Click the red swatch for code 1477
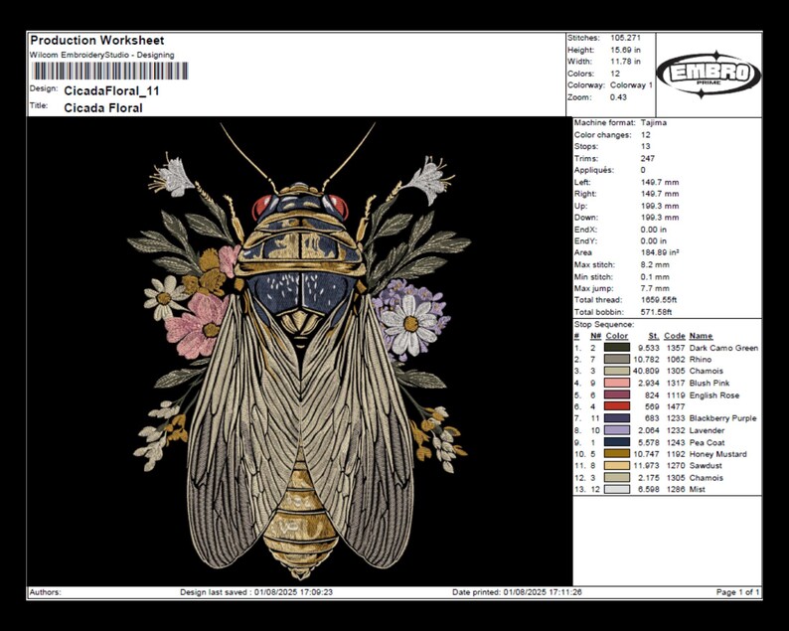 [616, 406]
